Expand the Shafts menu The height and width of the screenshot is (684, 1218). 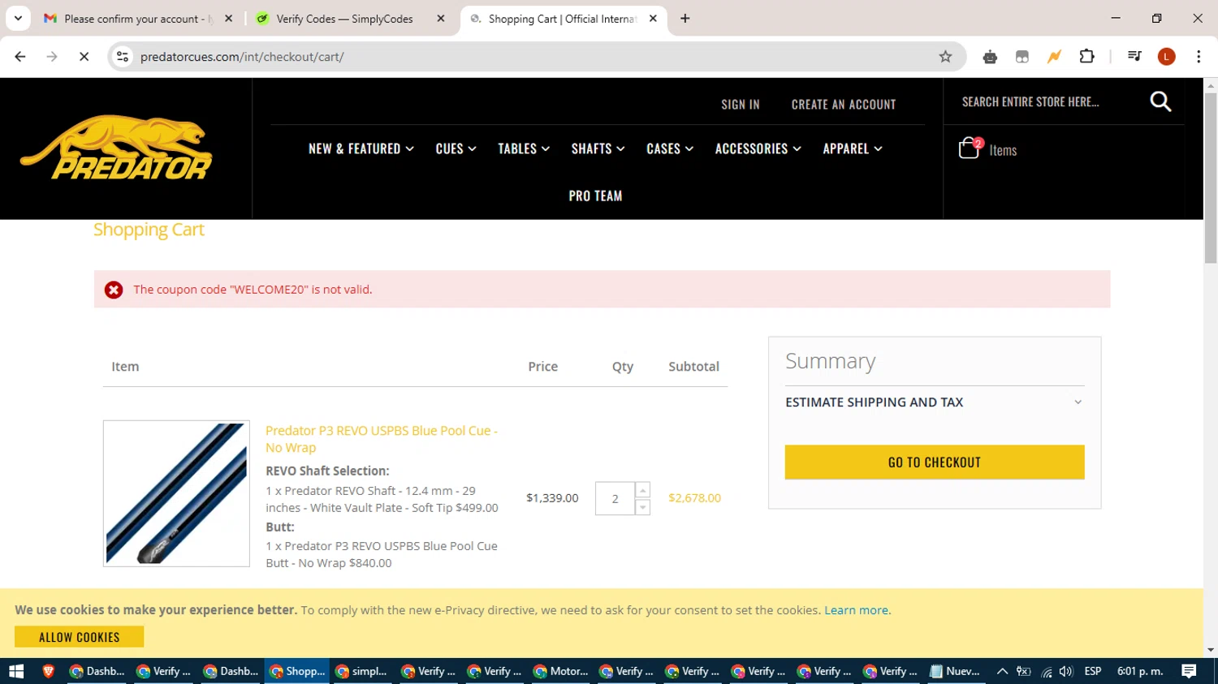(x=598, y=148)
